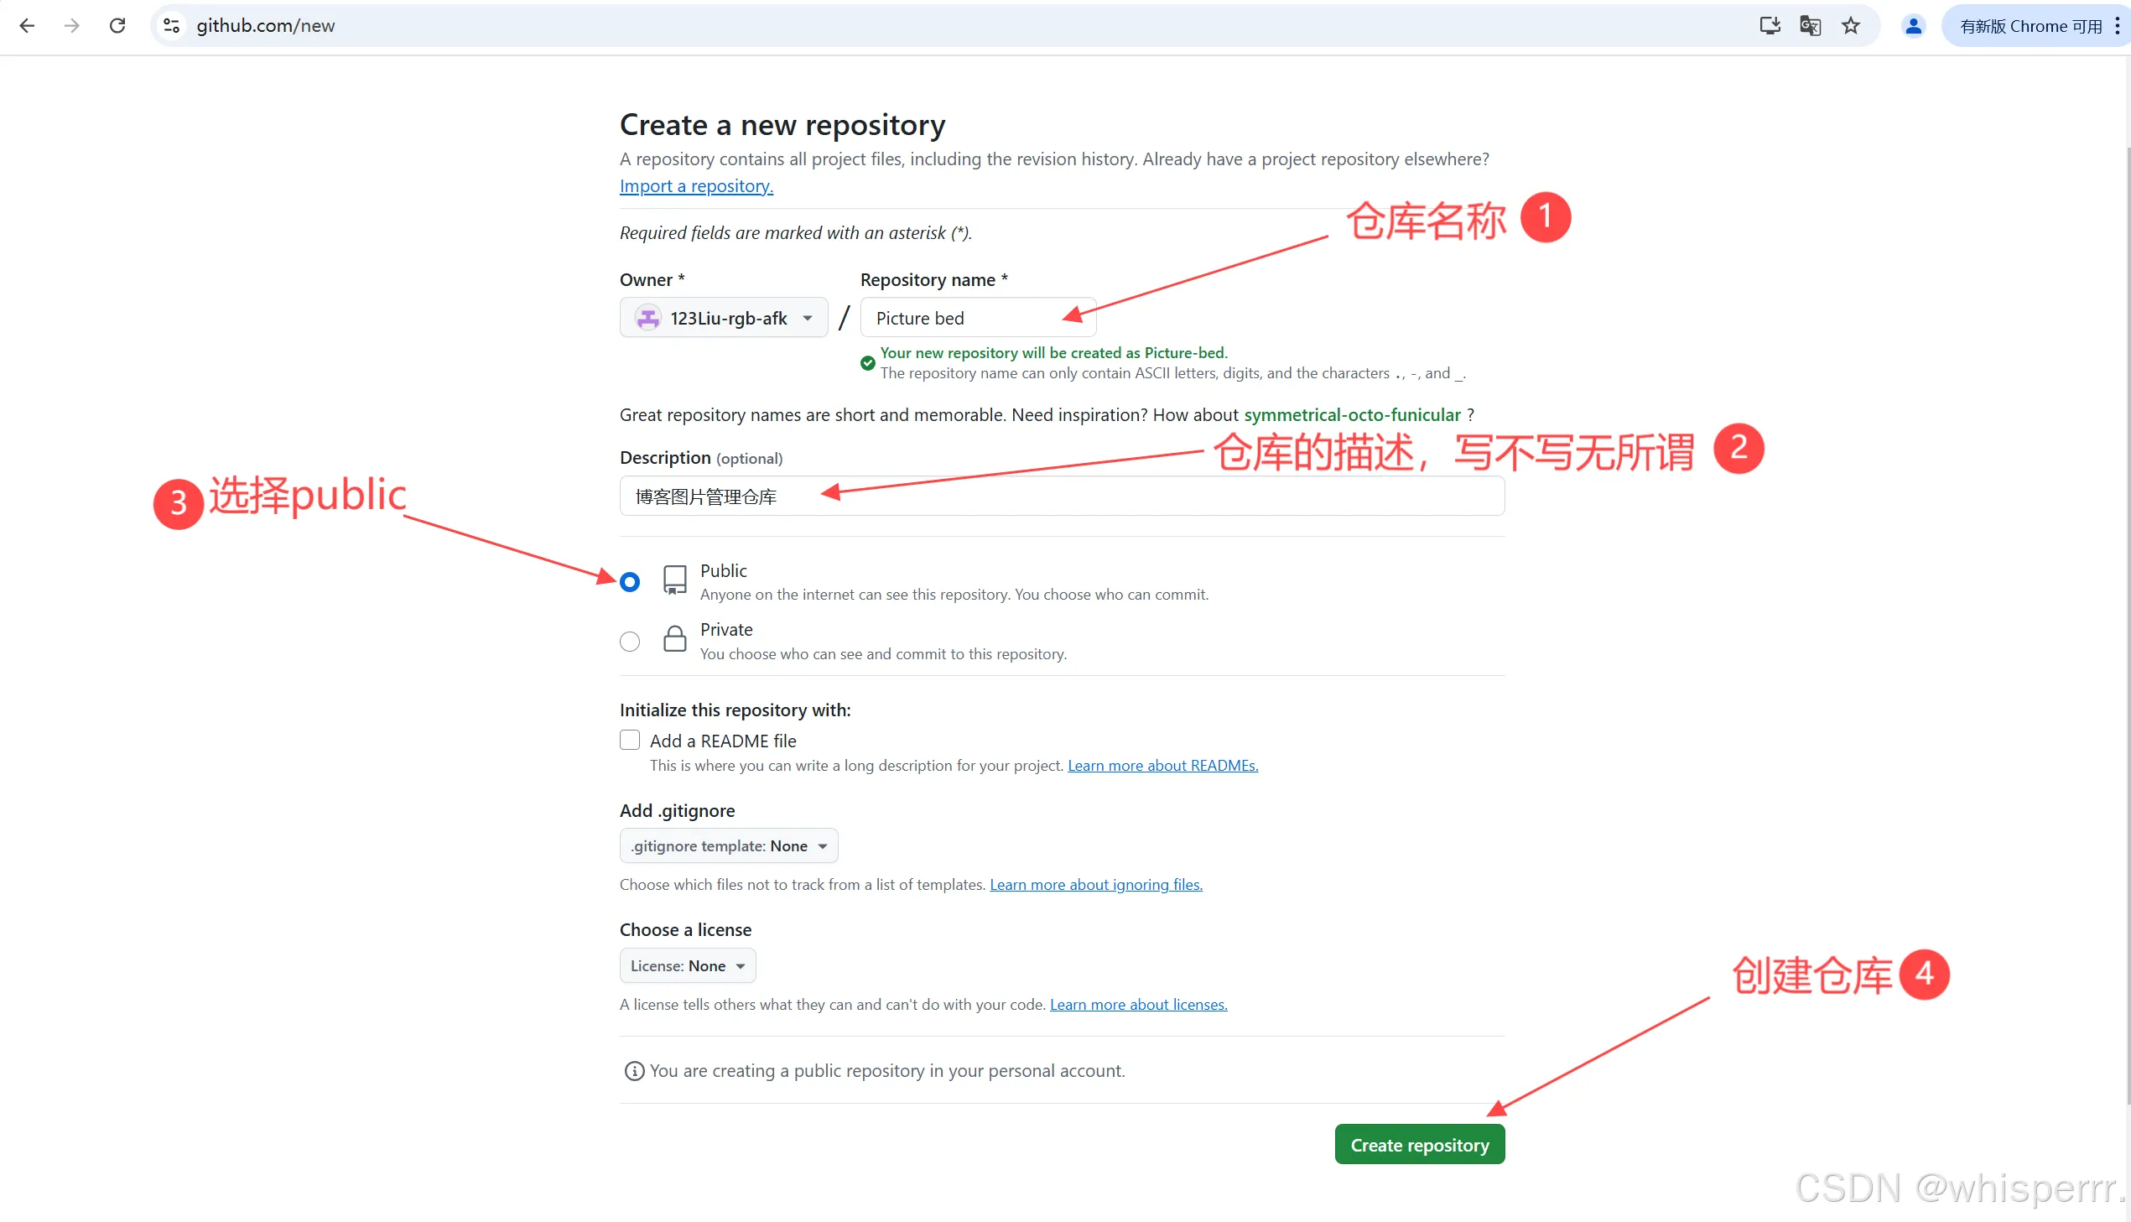The height and width of the screenshot is (1222, 2131).
Task: Open the Owner dropdown 123Liu-rgb-afk
Action: coord(724,318)
